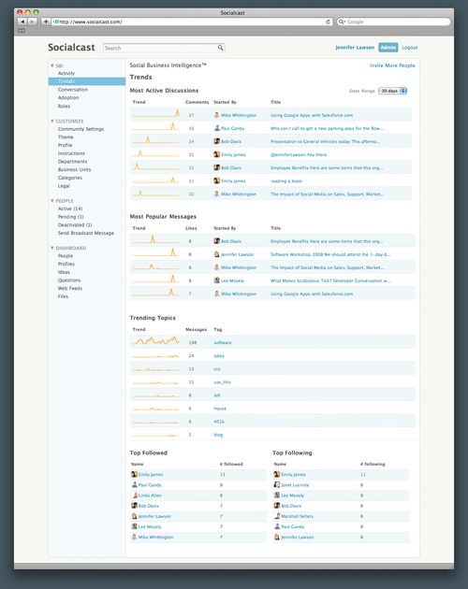
Task: Open Conversation in the sidebar
Action: click(x=73, y=90)
